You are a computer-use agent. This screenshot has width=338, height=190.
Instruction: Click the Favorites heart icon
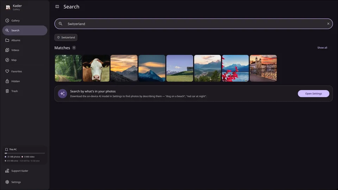click(x=7, y=71)
